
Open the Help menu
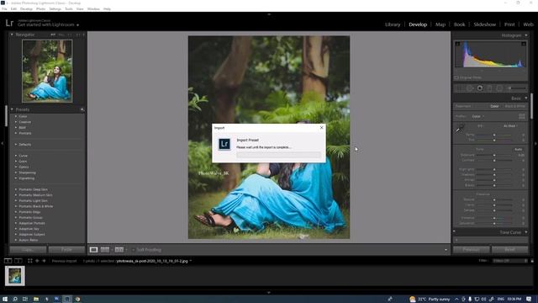[x=107, y=9]
